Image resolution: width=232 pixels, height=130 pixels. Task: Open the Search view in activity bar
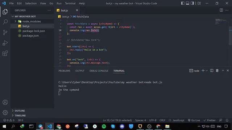(5, 22)
